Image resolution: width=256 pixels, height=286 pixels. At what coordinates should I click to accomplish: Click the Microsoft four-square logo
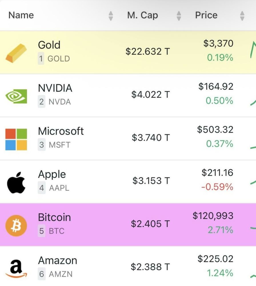[x=16, y=139]
